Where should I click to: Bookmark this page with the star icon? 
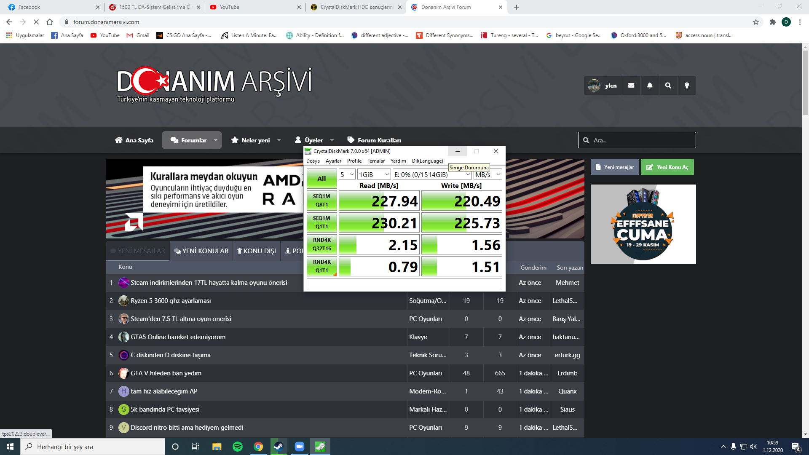[755, 22]
